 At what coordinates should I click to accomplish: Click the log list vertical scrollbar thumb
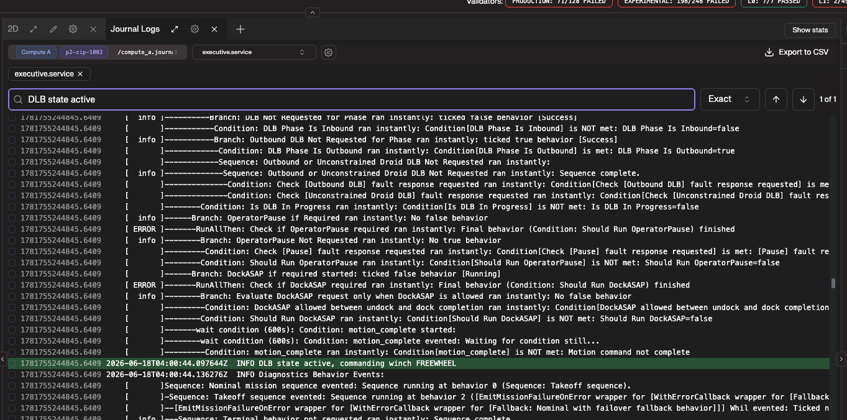point(833,283)
